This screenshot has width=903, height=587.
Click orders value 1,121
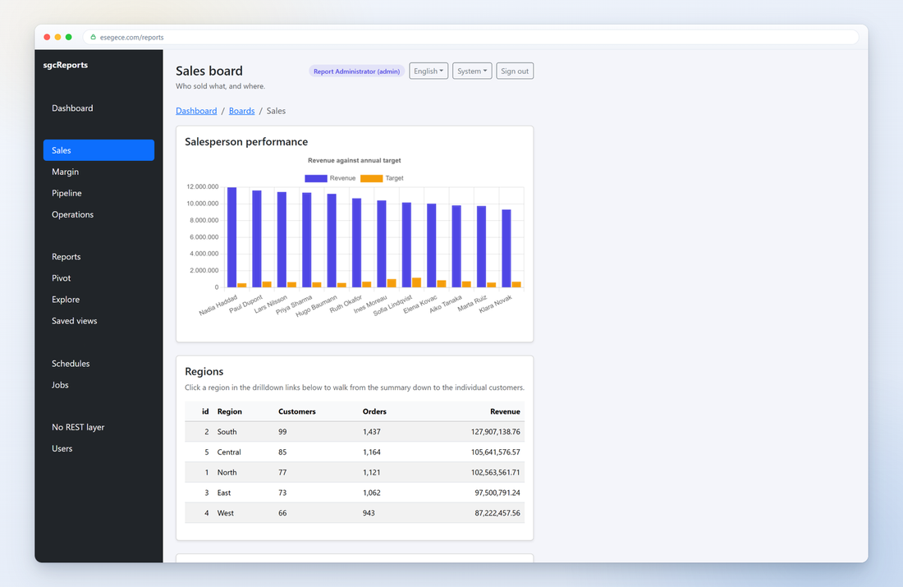pyautogui.click(x=371, y=472)
